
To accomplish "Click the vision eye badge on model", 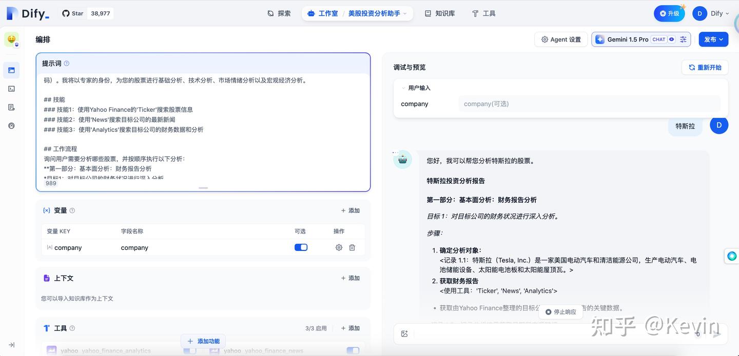I will point(671,39).
